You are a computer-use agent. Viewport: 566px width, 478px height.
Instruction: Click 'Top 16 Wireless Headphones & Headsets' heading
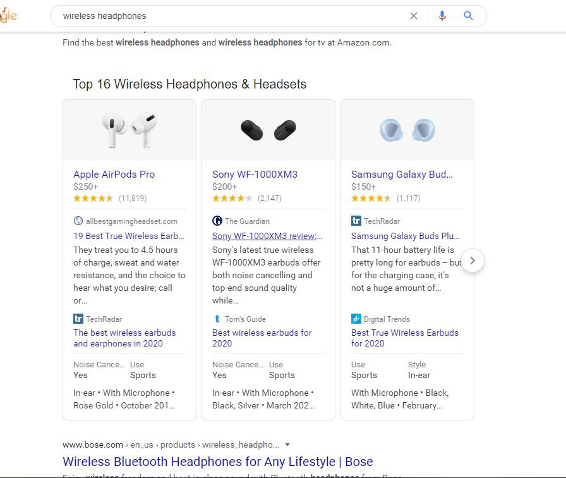coord(190,84)
